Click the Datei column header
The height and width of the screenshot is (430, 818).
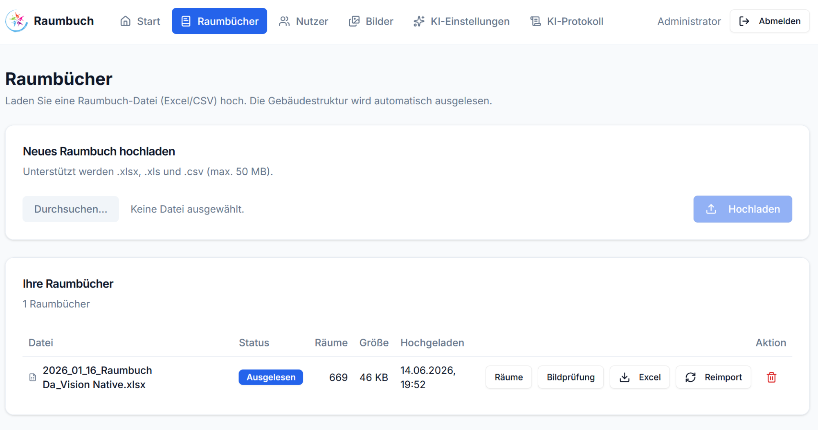[x=41, y=342]
